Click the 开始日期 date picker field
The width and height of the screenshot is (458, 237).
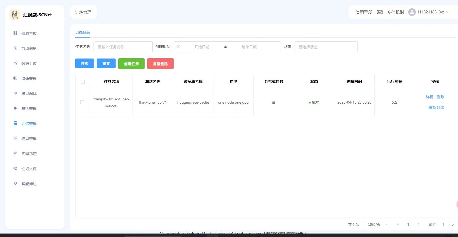pyautogui.click(x=202, y=47)
